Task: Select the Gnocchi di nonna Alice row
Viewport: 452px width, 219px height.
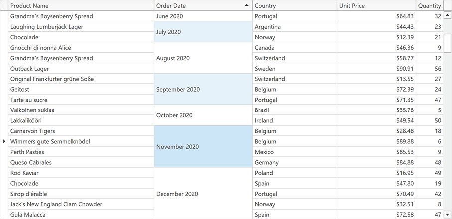Action: (x=80, y=48)
